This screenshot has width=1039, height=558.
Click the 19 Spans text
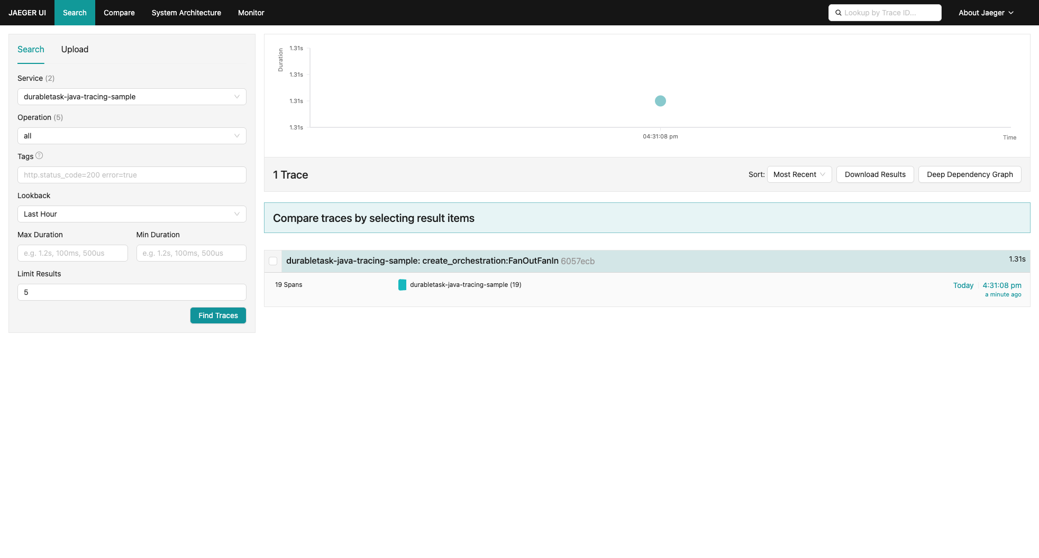pos(289,285)
